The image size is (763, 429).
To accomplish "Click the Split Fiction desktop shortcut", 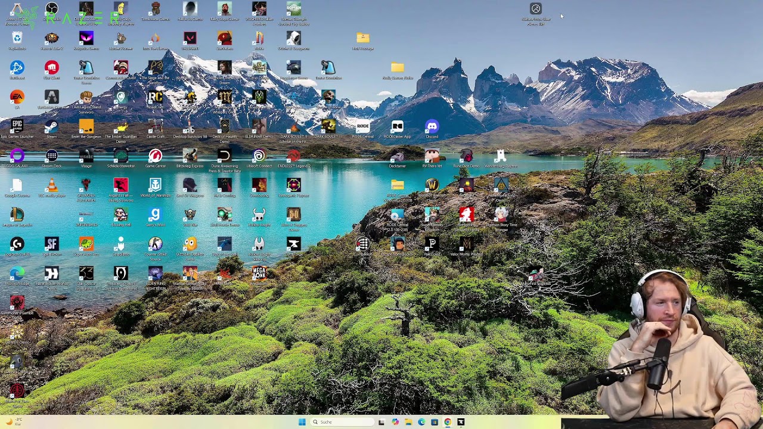I will click(x=52, y=243).
